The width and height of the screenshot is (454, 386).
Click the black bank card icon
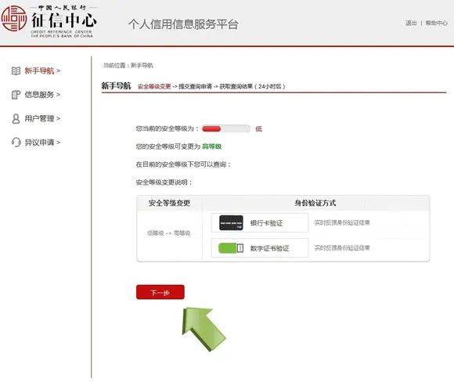pyautogui.click(x=231, y=223)
